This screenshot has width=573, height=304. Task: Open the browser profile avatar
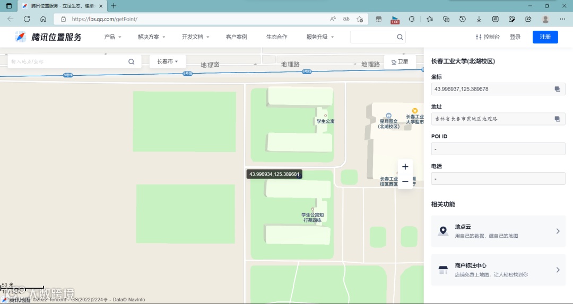click(545, 19)
